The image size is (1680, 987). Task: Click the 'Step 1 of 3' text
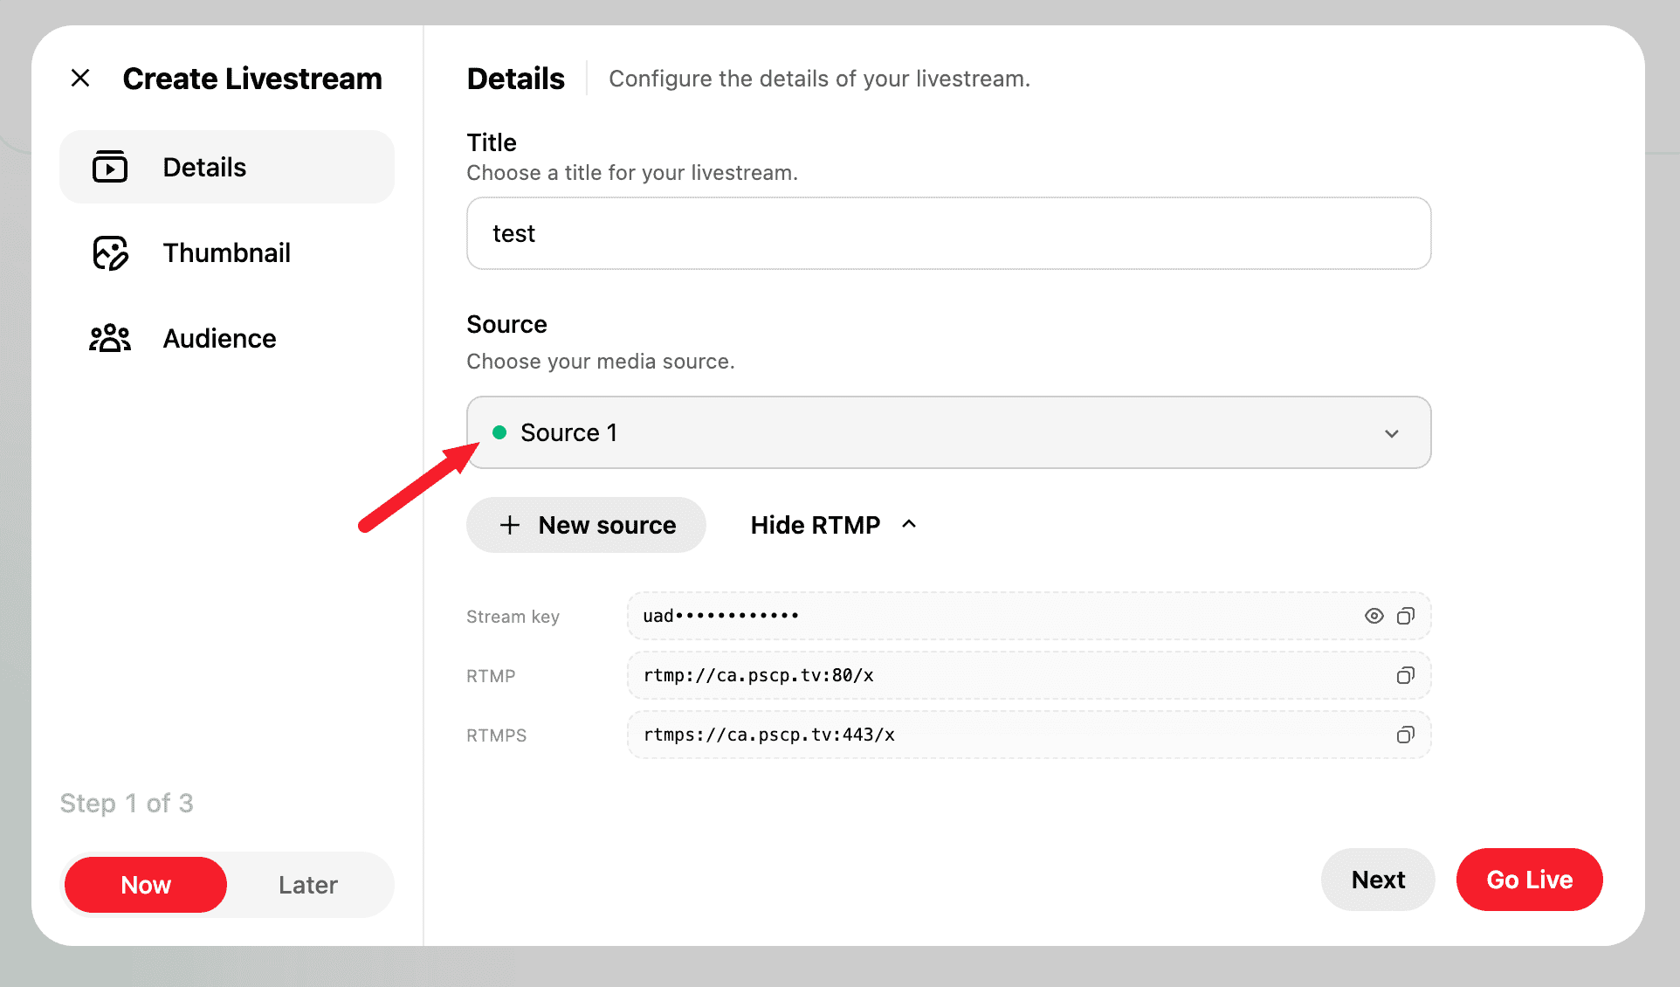[127, 804]
